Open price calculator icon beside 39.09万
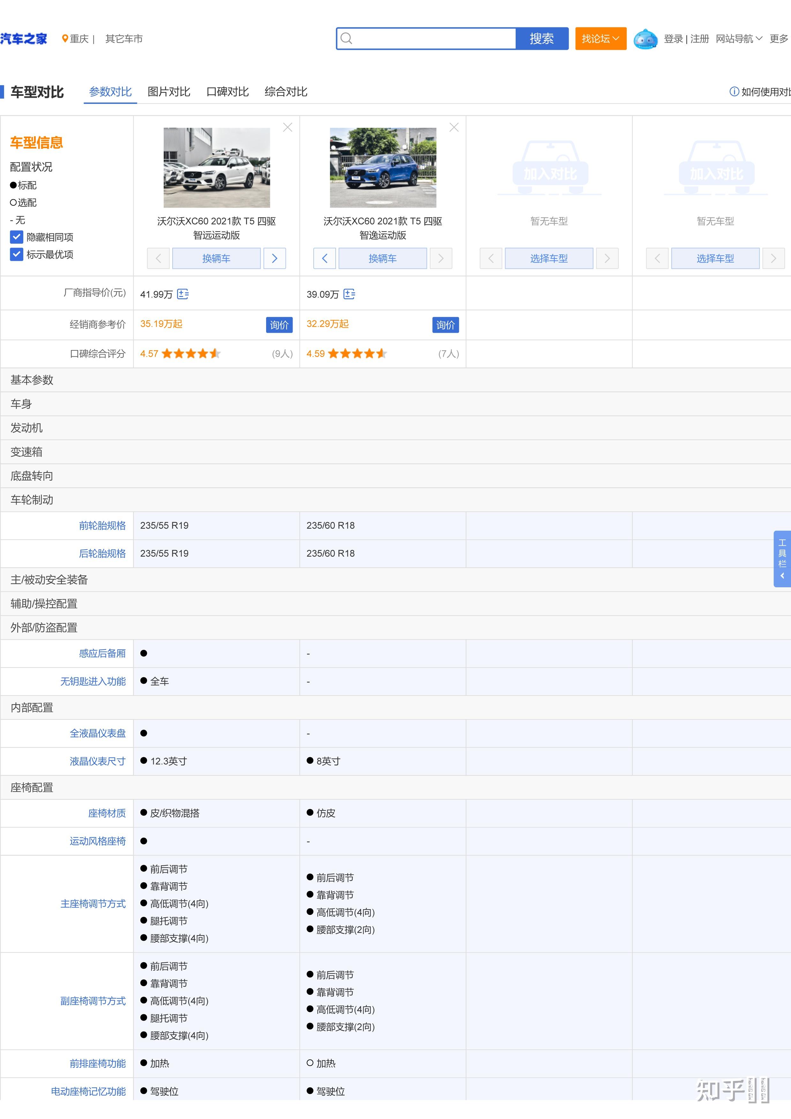This screenshot has width=791, height=1119. pos(349,294)
